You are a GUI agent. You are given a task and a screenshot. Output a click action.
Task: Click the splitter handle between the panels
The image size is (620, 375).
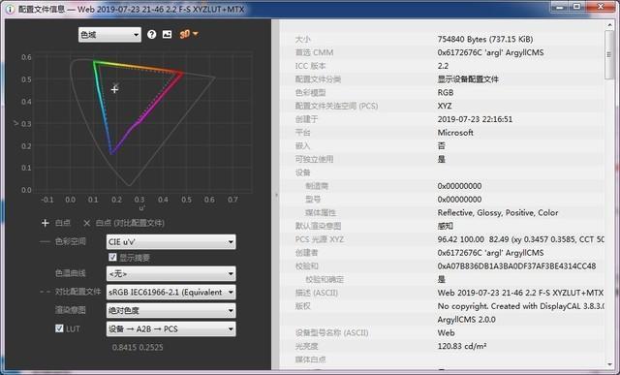point(276,195)
